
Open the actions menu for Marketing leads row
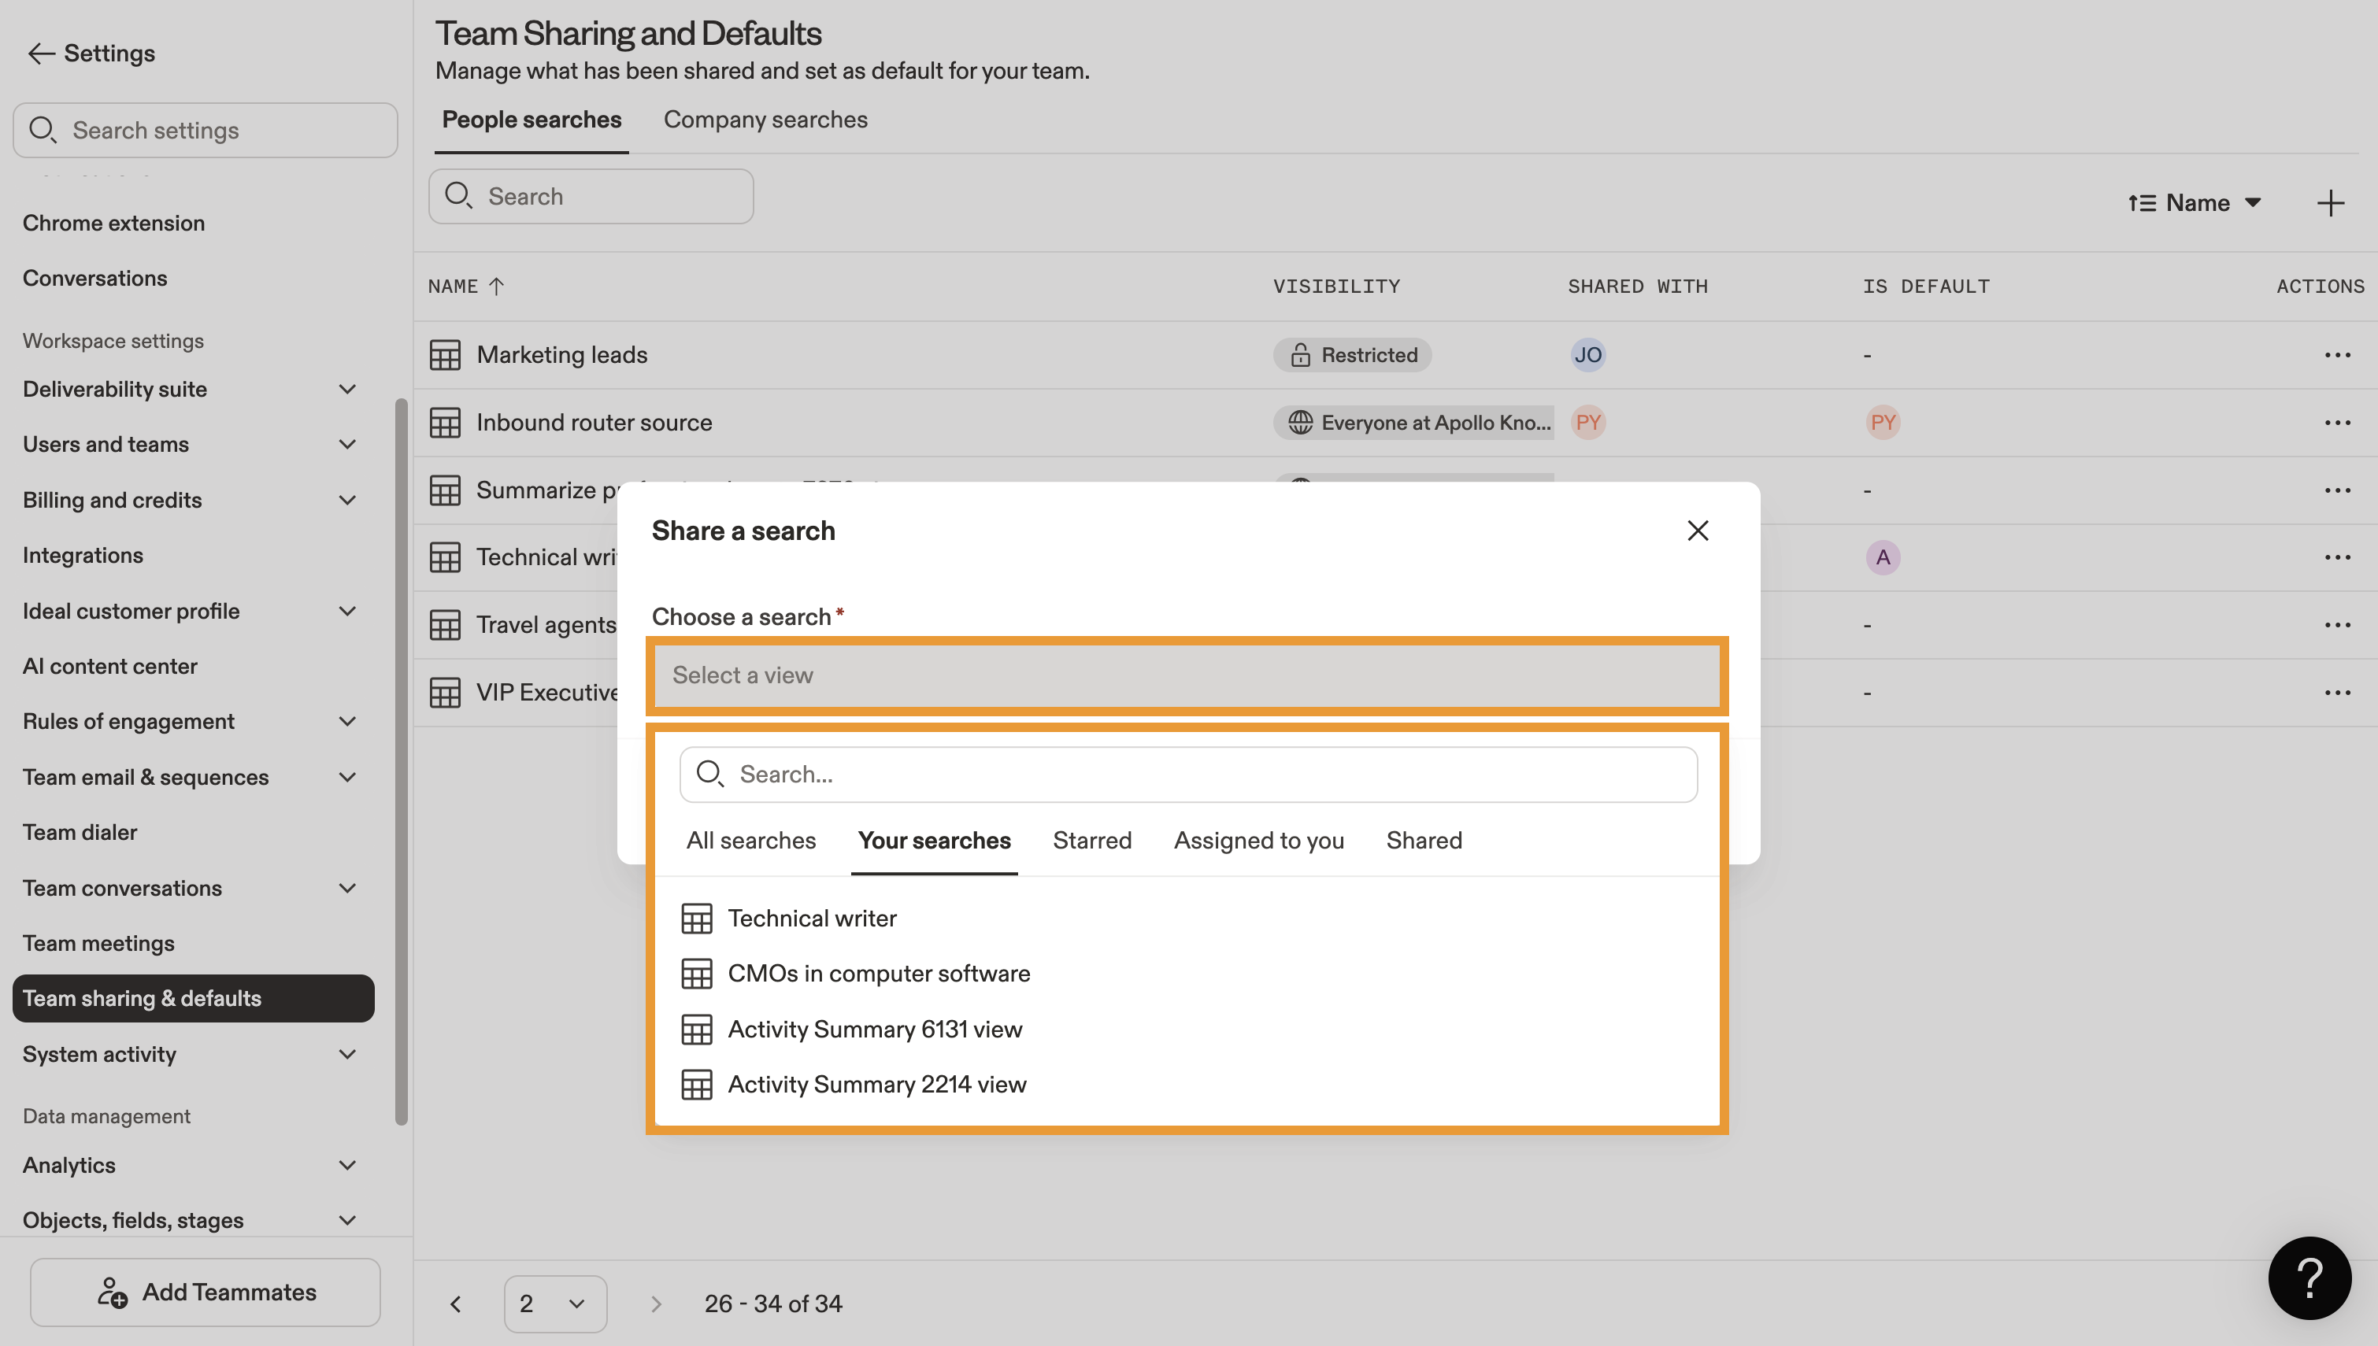tap(2336, 355)
